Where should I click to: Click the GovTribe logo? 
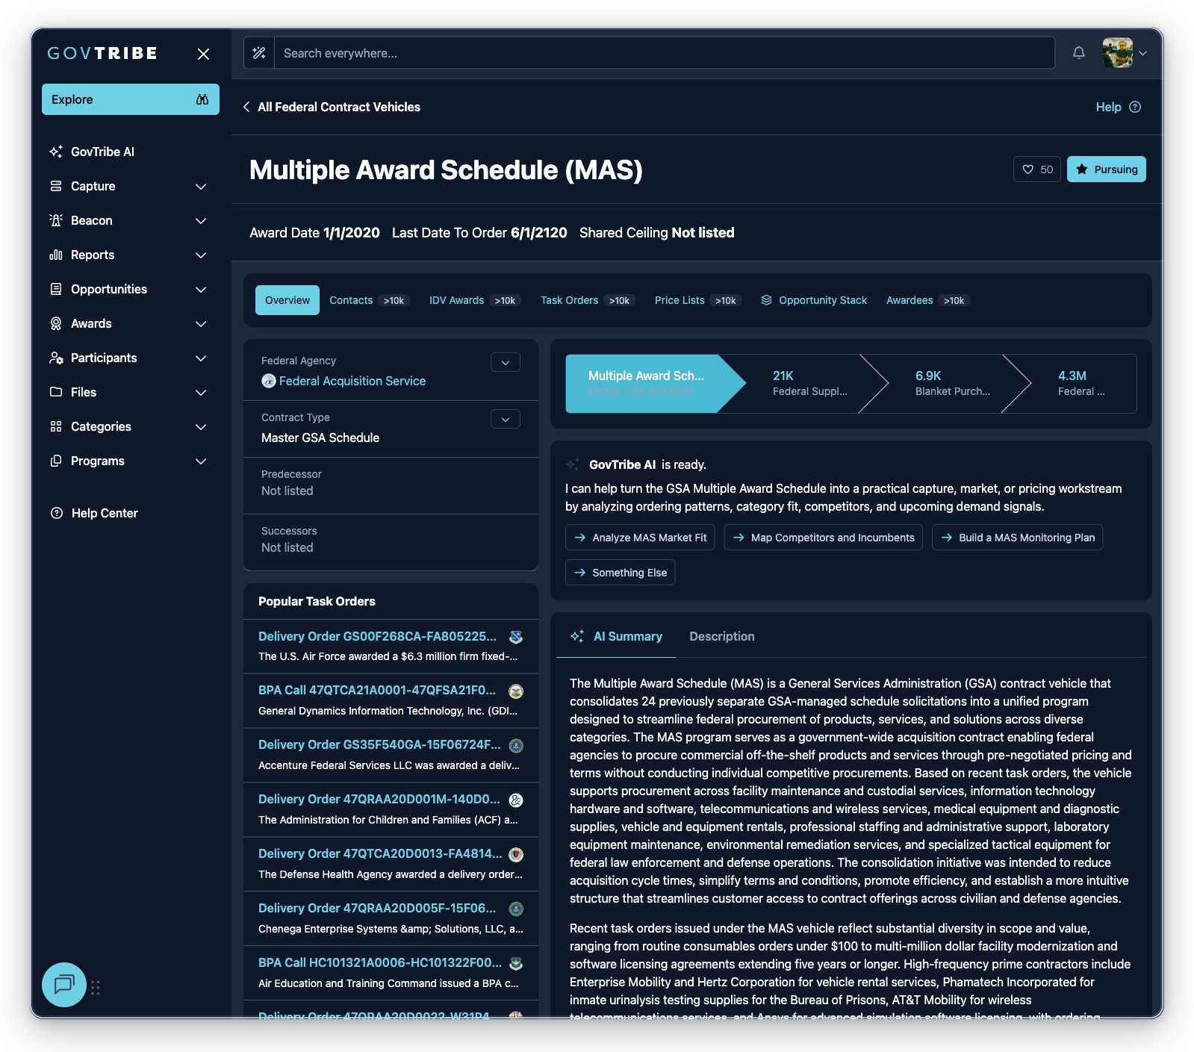(102, 53)
